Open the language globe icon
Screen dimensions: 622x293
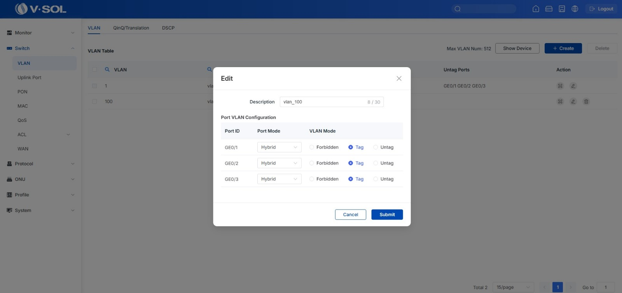click(x=575, y=9)
